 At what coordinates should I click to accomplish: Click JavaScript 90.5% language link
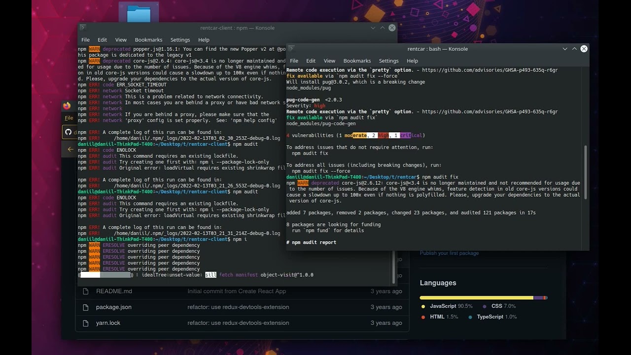pyautogui.click(x=451, y=306)
